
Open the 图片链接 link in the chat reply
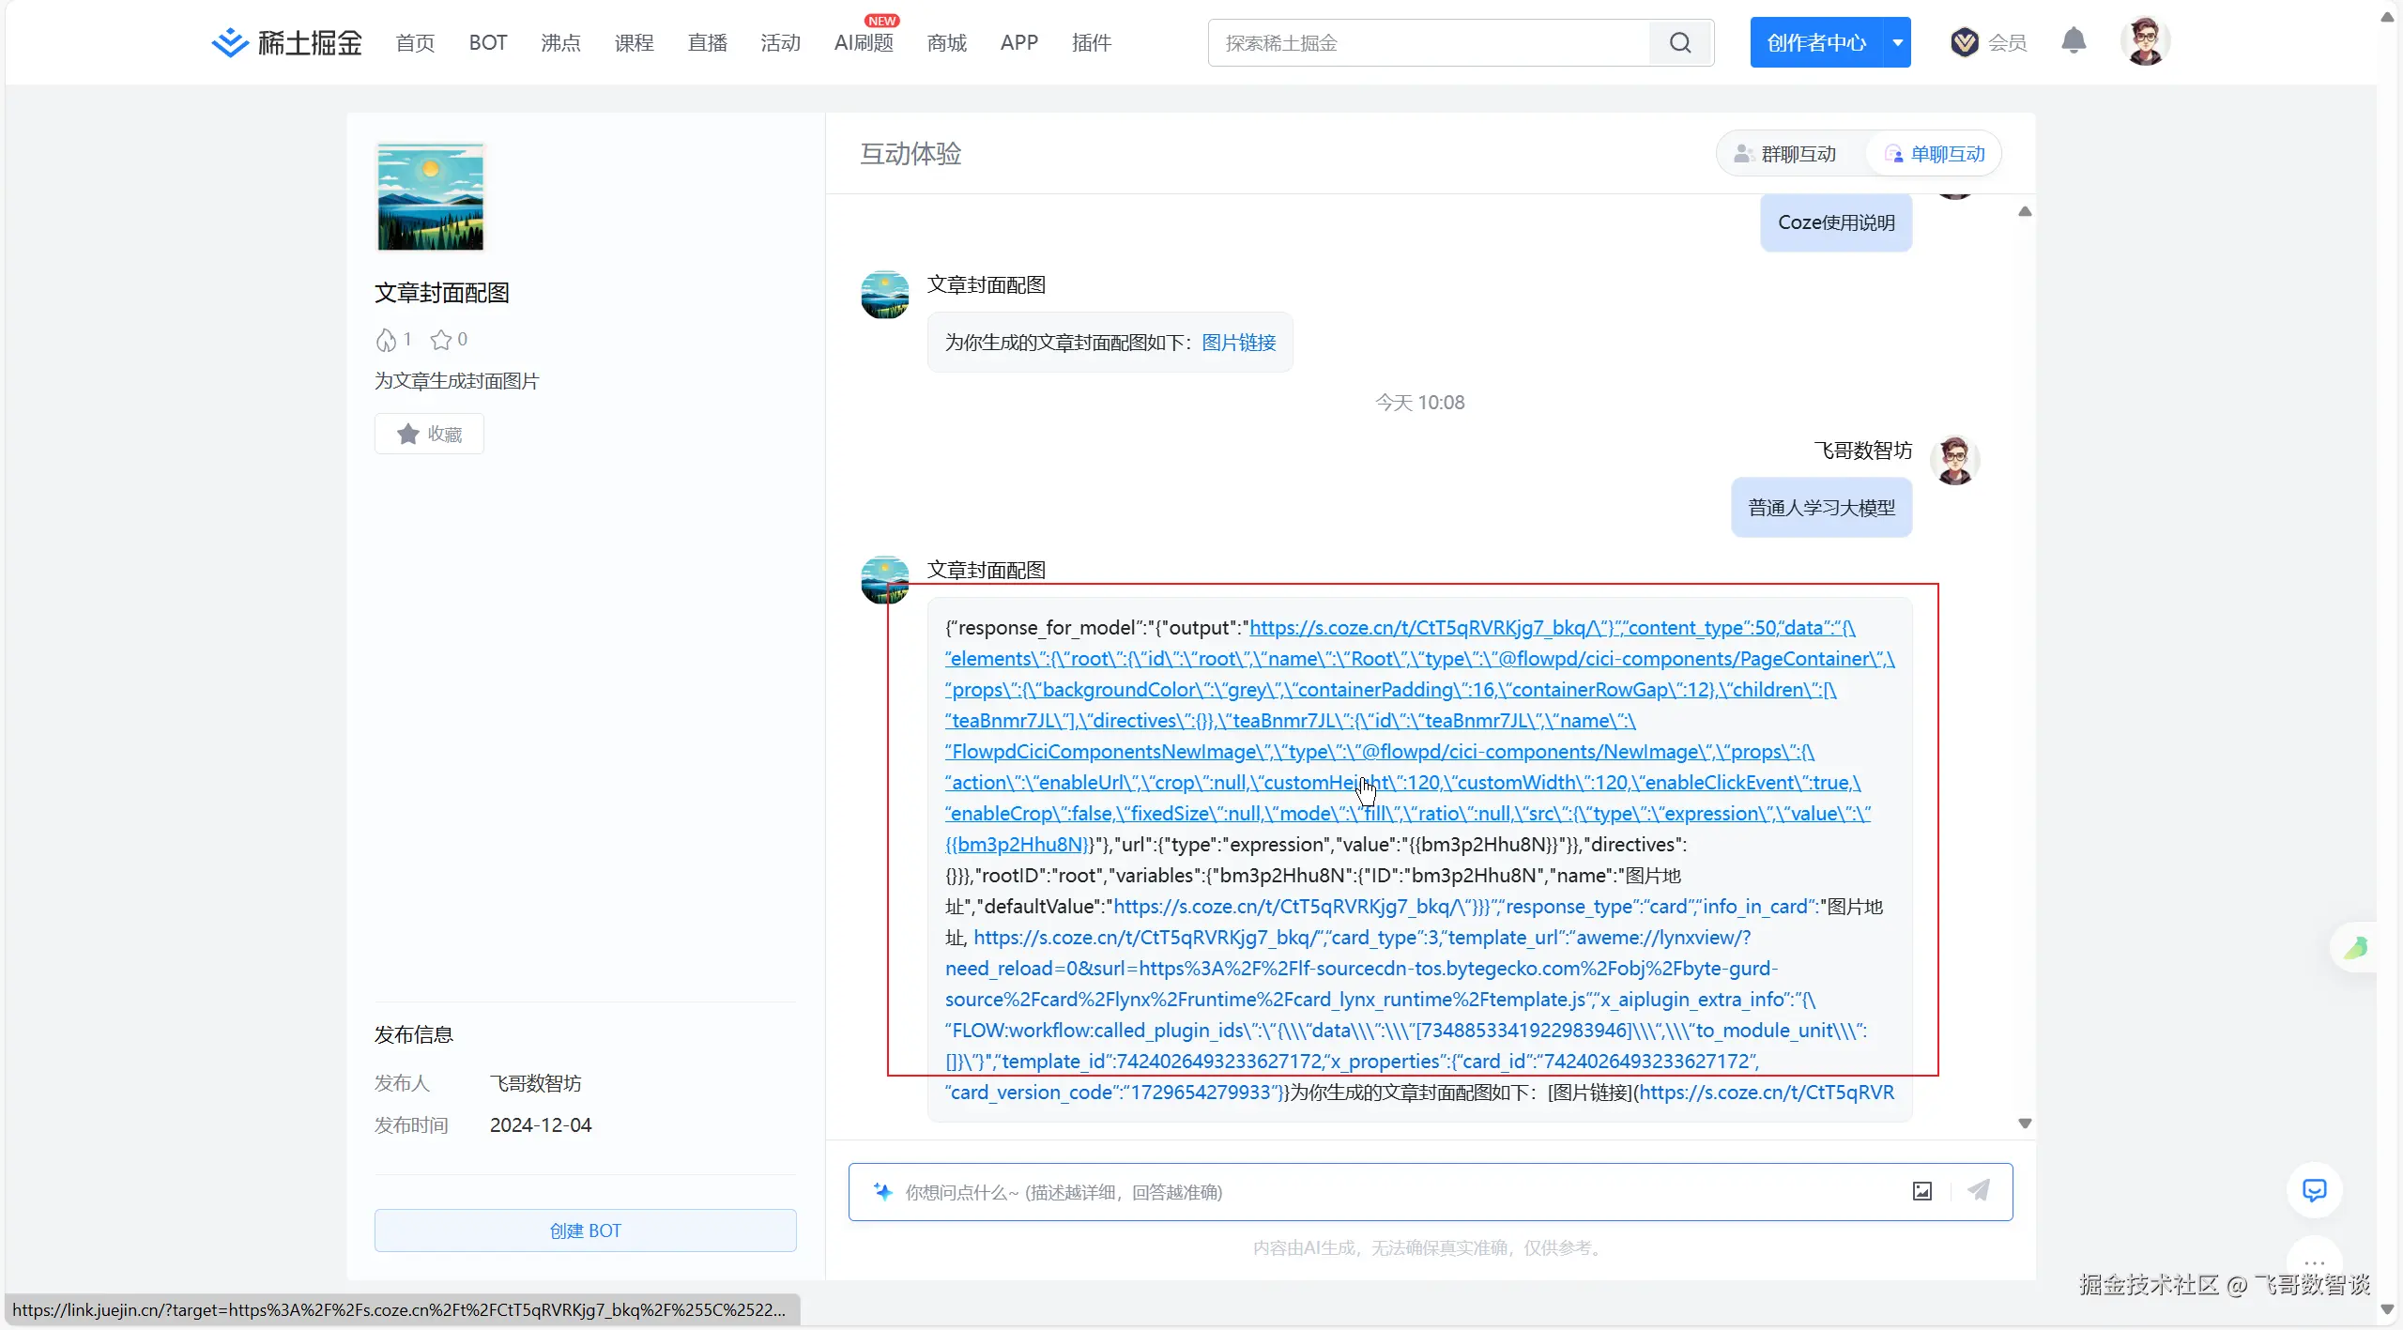(x=1237, y=342)
